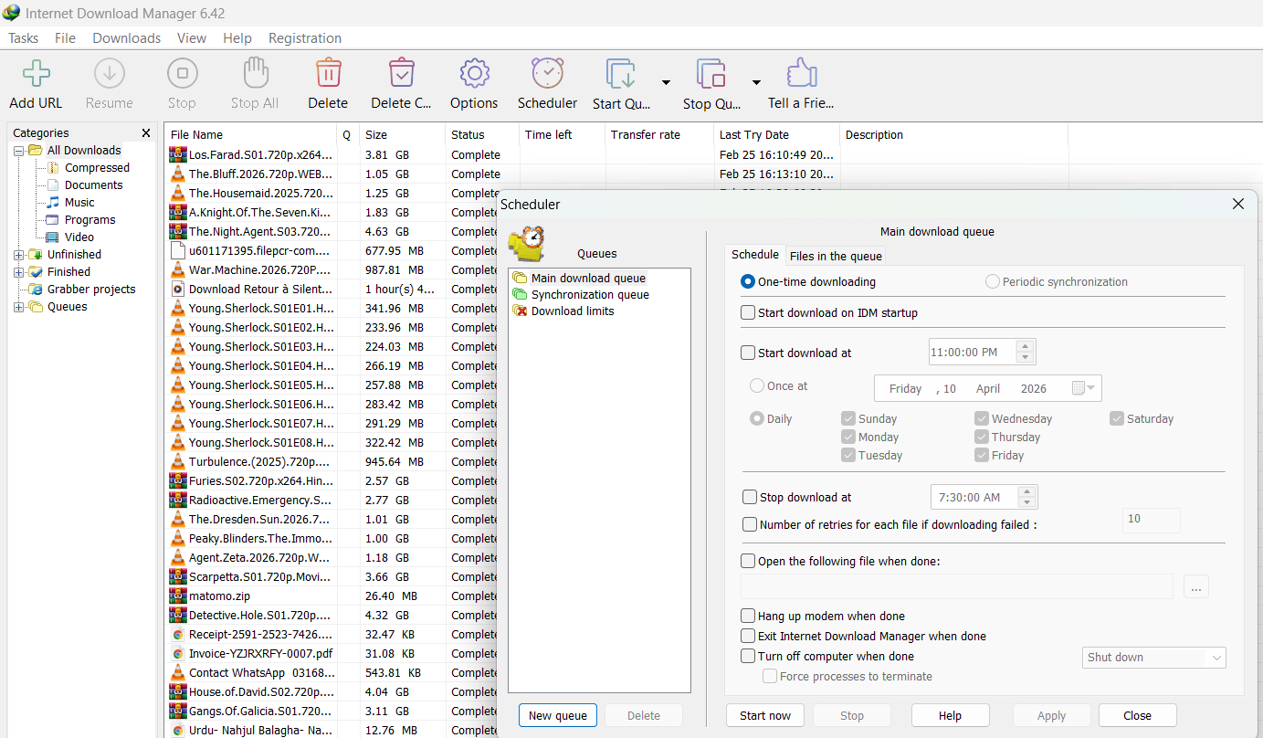Click the New queue button
The height and width of the screenshot is (738, 1263).
[x=558, y=715]
